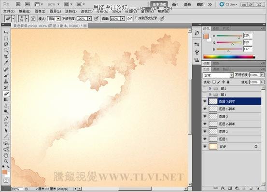Open the 编辑(E) Edit menu
The height and width of the screenshot is (192, 267).
coord(25,11)
